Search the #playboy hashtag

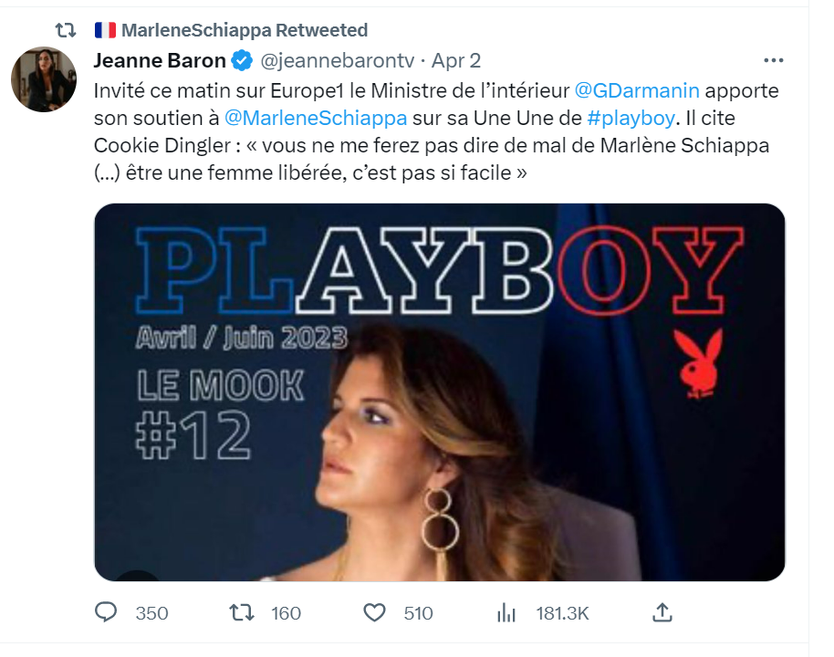click(x=630, y=119)
